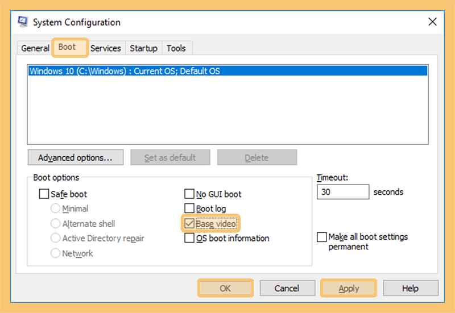Apply the boot settings

[349, 288]
